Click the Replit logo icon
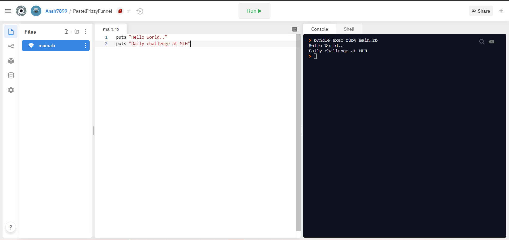The image size is (509, 240). (x=21, y=11)
